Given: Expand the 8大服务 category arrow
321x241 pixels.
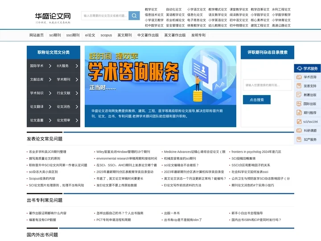Looking at the screenshot, I should 77,66.
